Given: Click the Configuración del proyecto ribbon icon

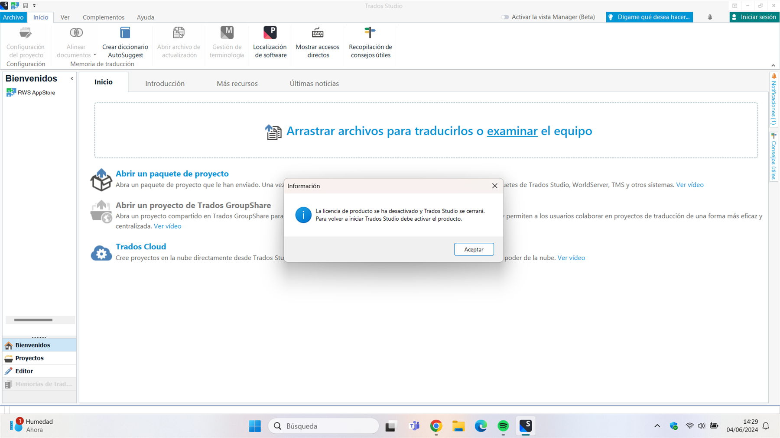Looking at the screenshot, I should pos(26,33).
